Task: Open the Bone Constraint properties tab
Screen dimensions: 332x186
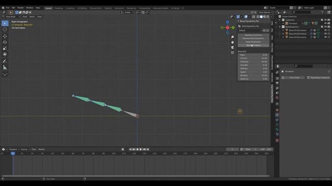Action: [x=277, y=134]
